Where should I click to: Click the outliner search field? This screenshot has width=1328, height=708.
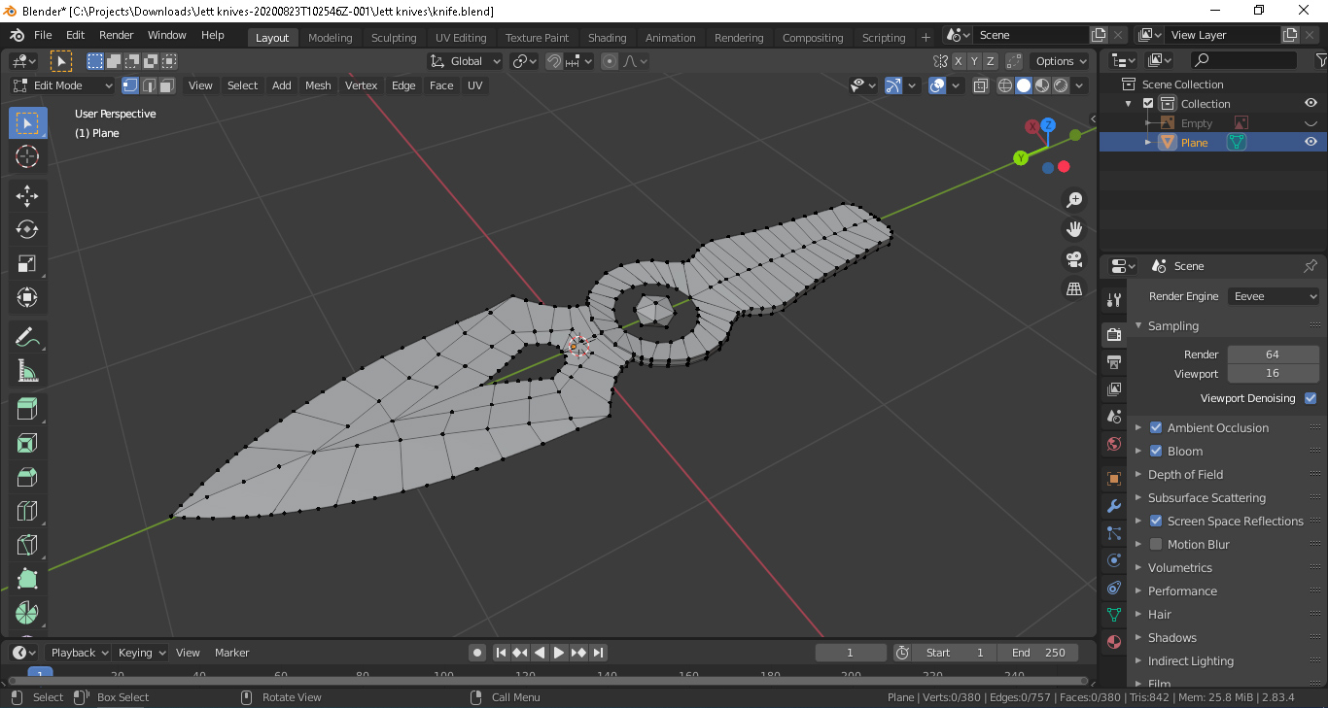(1244, 59)
